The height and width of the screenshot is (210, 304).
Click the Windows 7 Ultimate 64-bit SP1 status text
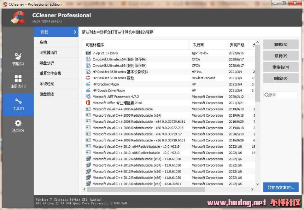[69, 199]
